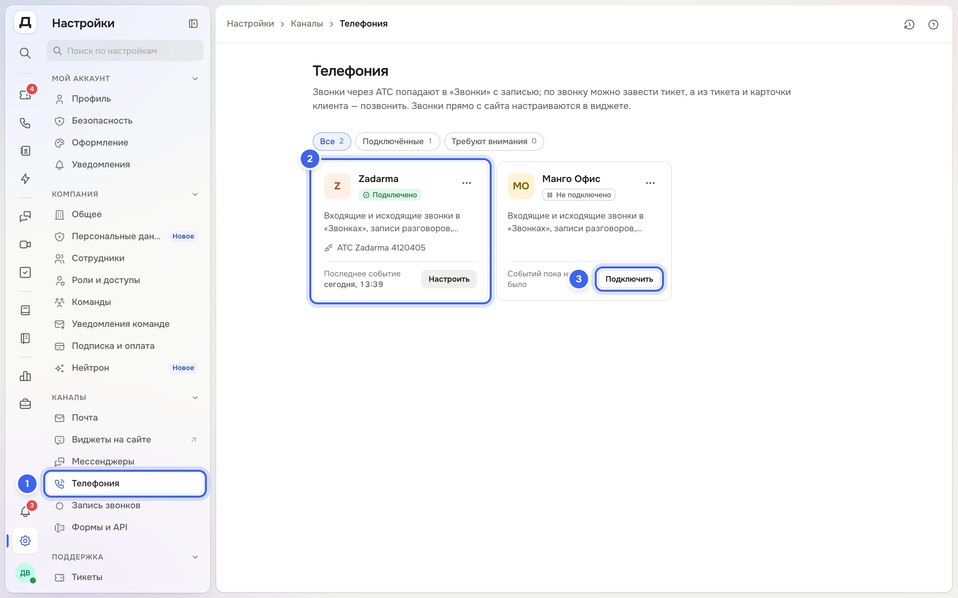Image resolution: width=958 pixels, height=598 pixels.
Task: Open Нейтрон settings item
Action: coord(125,368)
